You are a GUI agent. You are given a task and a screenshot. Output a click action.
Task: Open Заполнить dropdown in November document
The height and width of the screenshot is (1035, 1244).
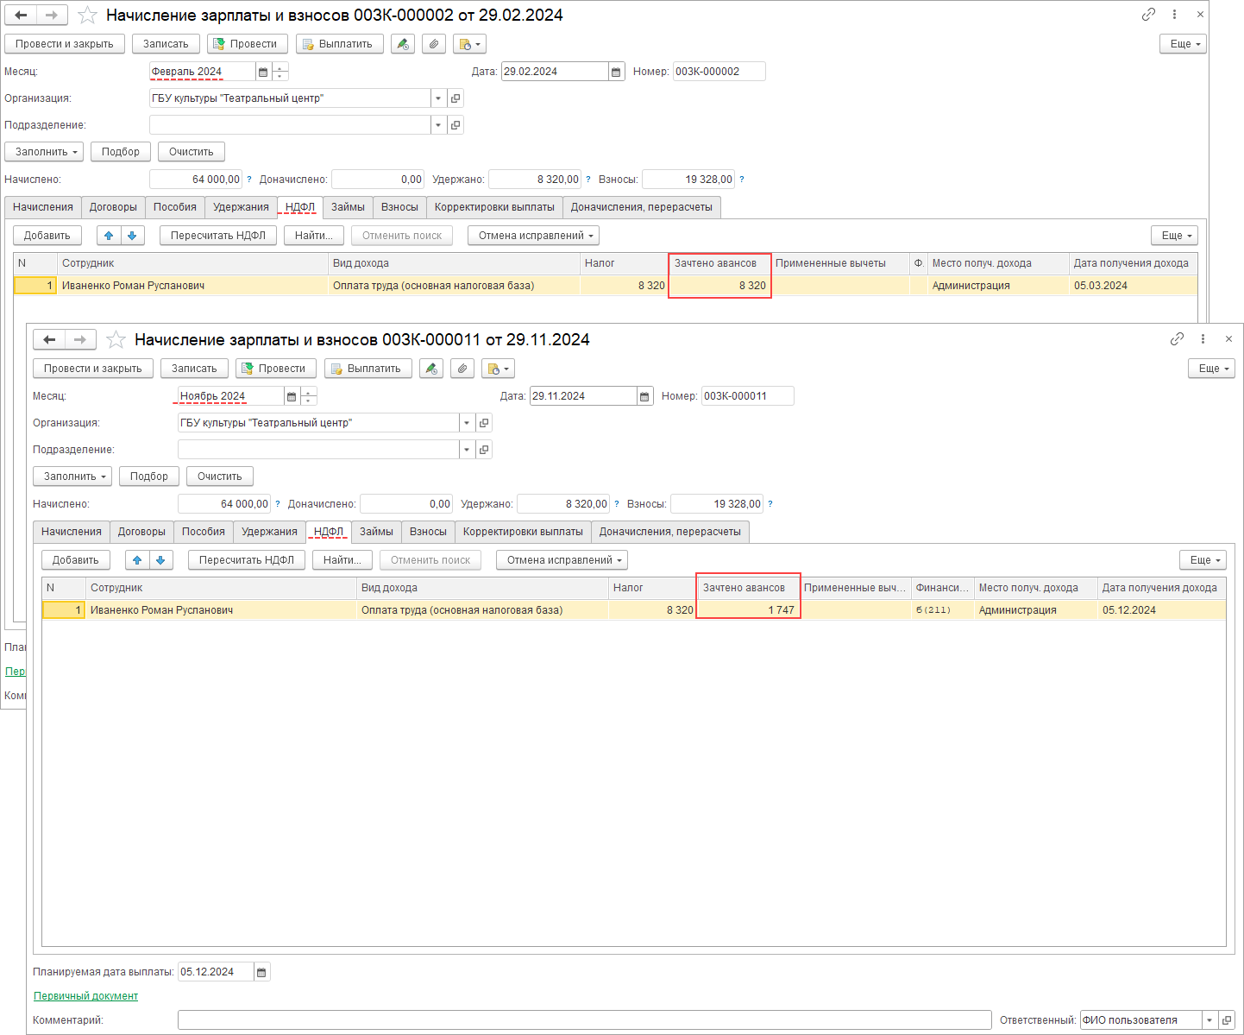tap(72, 476)
